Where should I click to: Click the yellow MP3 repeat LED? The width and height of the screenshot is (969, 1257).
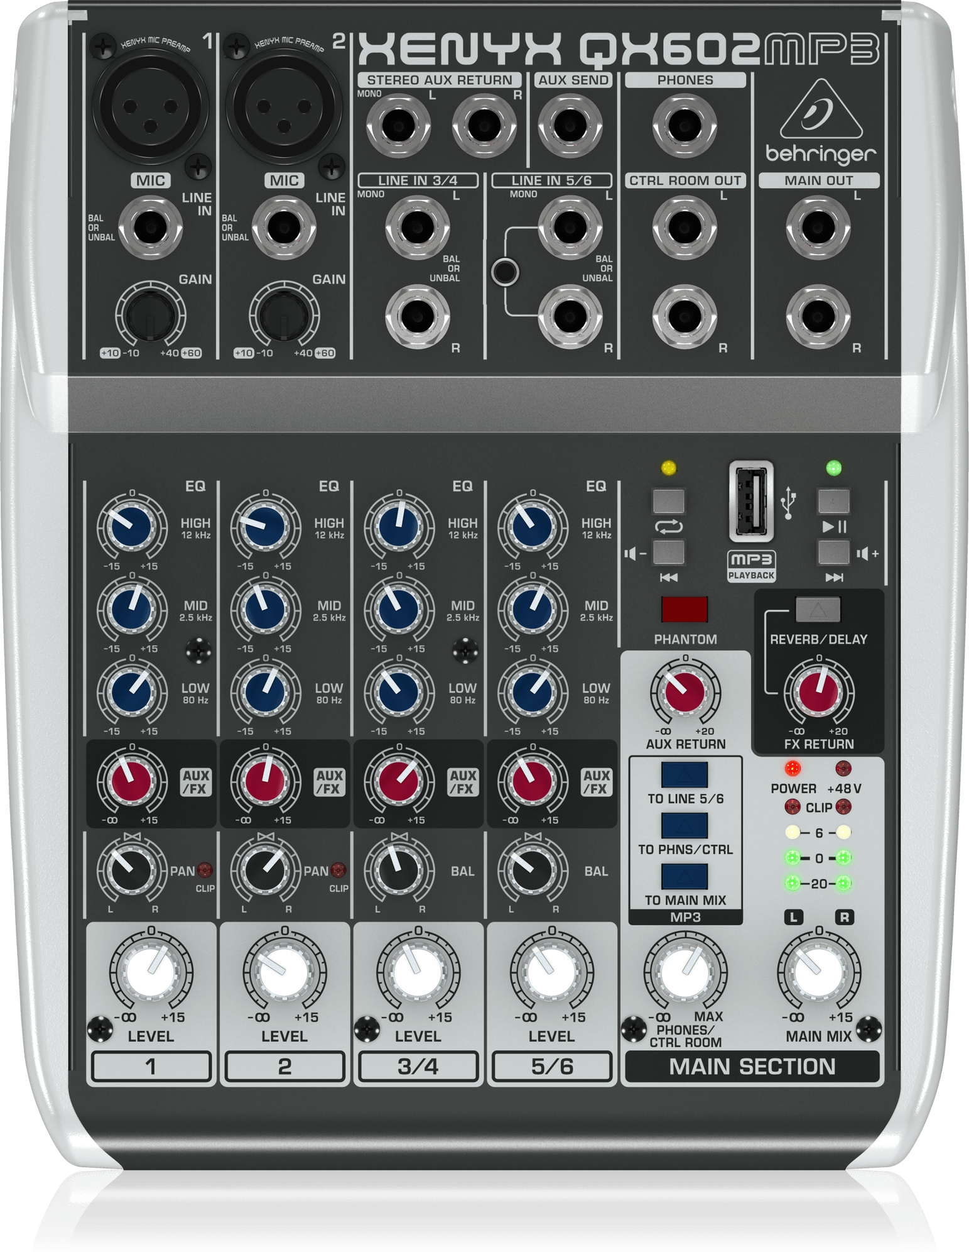coord(669,468)
